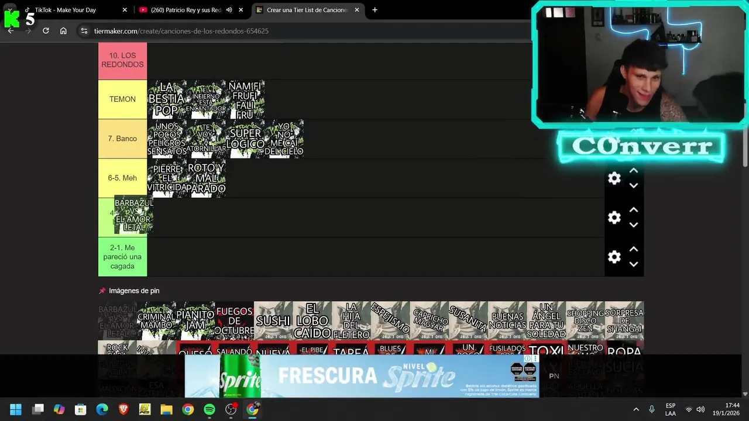Switch to TikTok - Make Your Day tab
The height and width of the screenshot is (421, 749).
[73, 10]
